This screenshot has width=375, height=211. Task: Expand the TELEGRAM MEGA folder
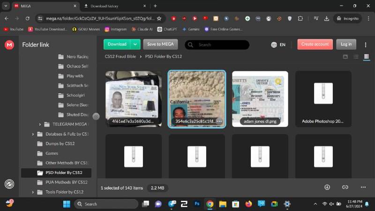40,124
